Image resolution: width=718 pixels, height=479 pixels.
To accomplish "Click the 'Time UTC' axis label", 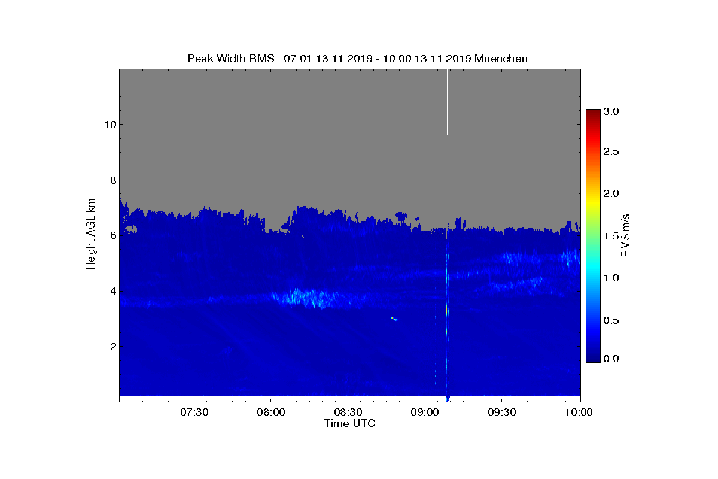I will pyautogui.click(x=350, y=423).
